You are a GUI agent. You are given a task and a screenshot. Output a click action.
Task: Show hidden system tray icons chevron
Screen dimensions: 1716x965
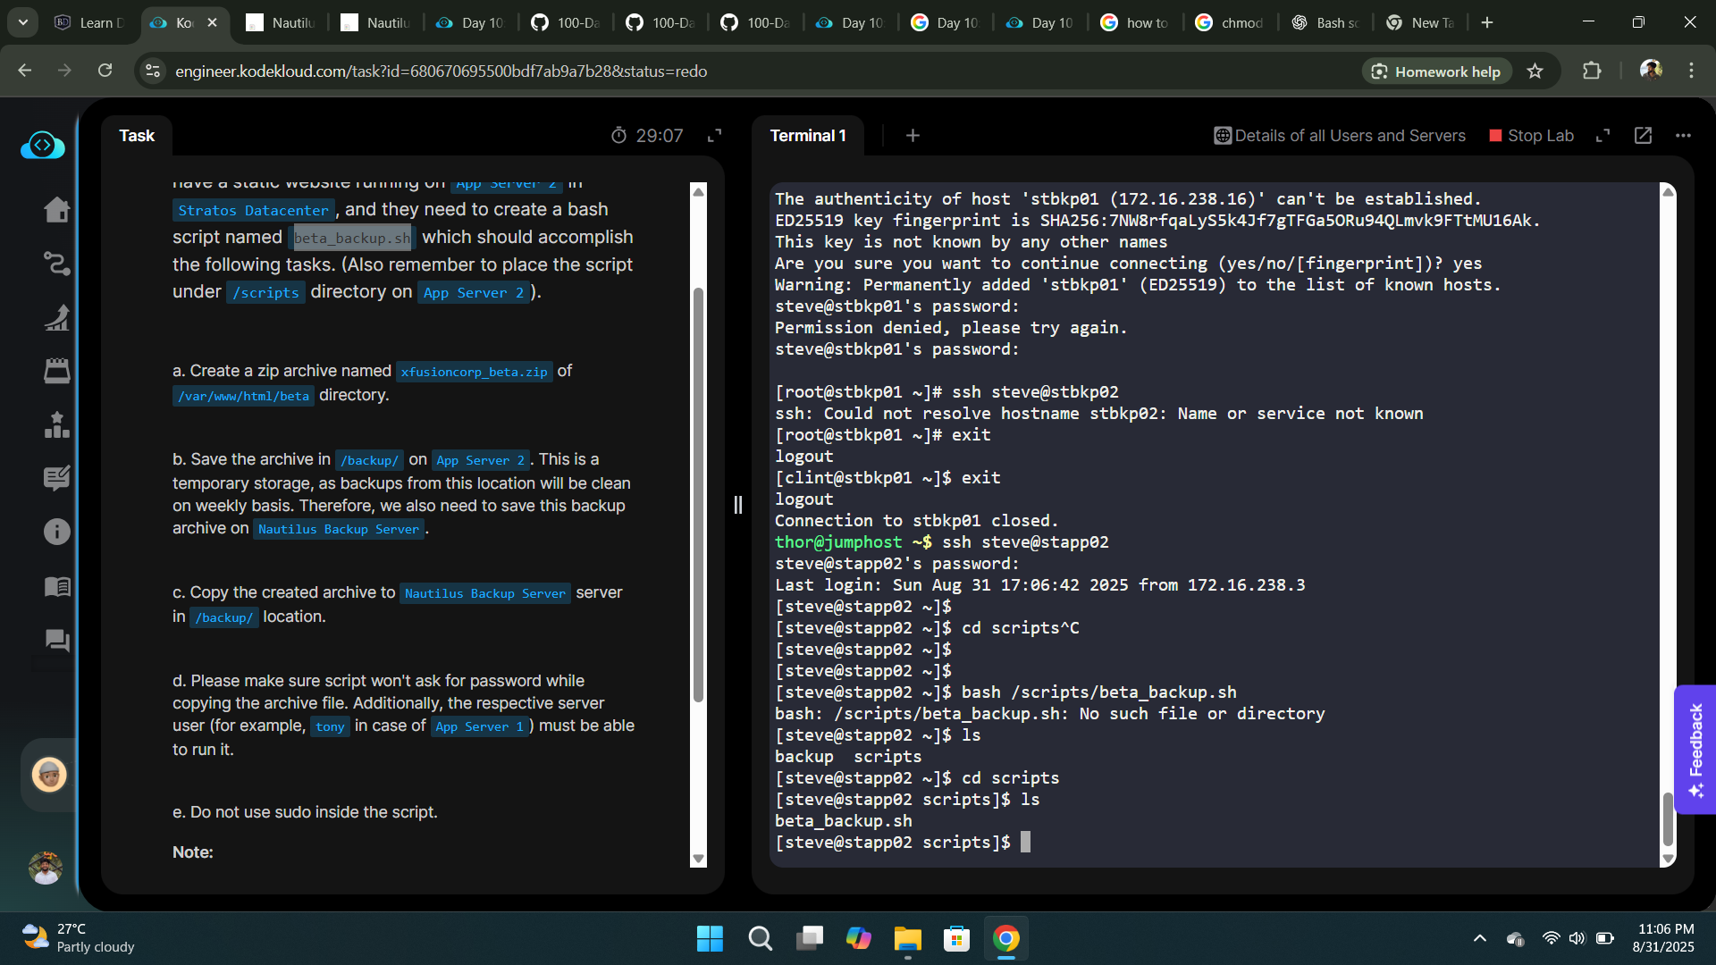(x=1480, y=938)
